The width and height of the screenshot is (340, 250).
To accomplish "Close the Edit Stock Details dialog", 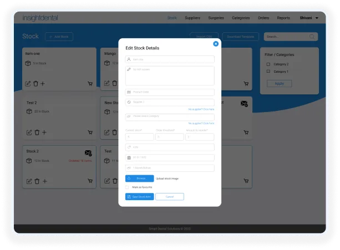I will point(216,44).
